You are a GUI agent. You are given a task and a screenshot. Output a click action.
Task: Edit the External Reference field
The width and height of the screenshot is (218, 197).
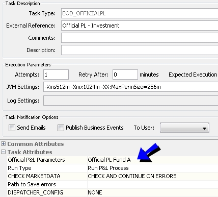click(x=140, y=26)
